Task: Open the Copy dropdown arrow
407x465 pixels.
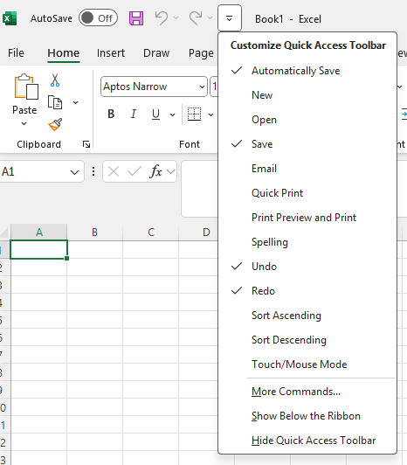Action: [x=76, y=102]
